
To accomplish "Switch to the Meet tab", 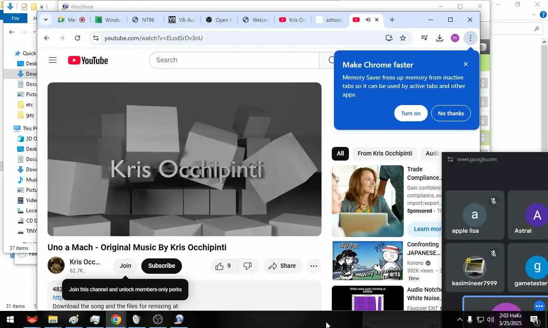I will tap(71, 20).
